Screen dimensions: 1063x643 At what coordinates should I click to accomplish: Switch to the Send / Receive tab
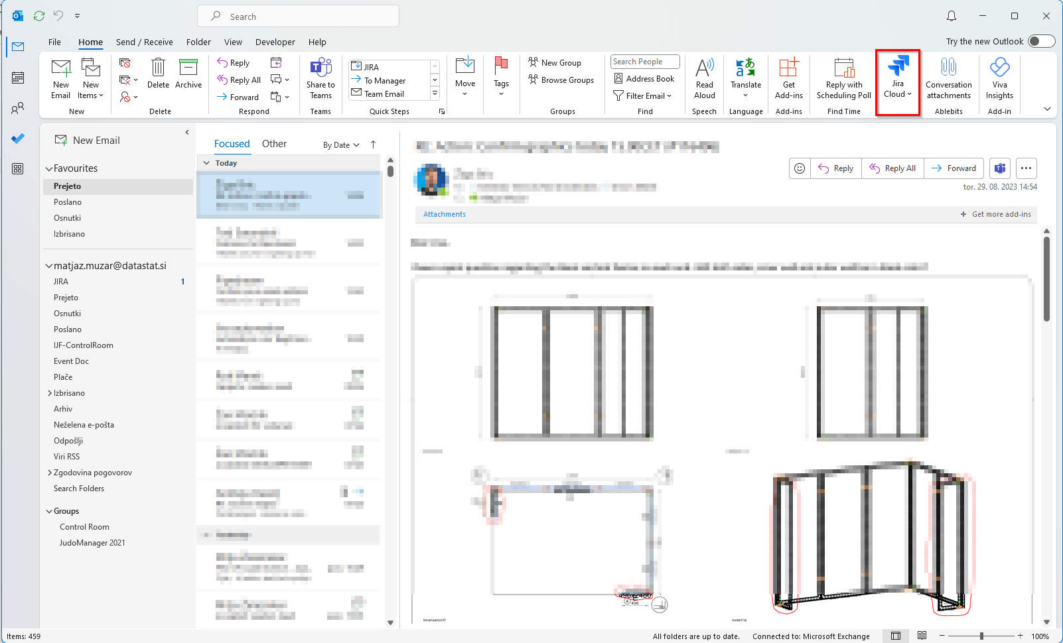point(144,42)
